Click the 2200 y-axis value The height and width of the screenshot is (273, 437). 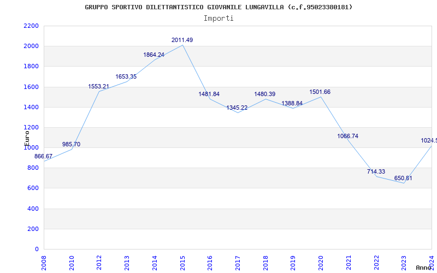(x=31, y=26)
